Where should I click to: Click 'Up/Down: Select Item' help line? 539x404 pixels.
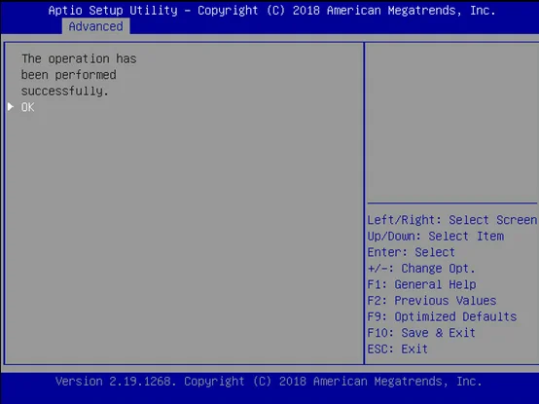tap(436, 237)
